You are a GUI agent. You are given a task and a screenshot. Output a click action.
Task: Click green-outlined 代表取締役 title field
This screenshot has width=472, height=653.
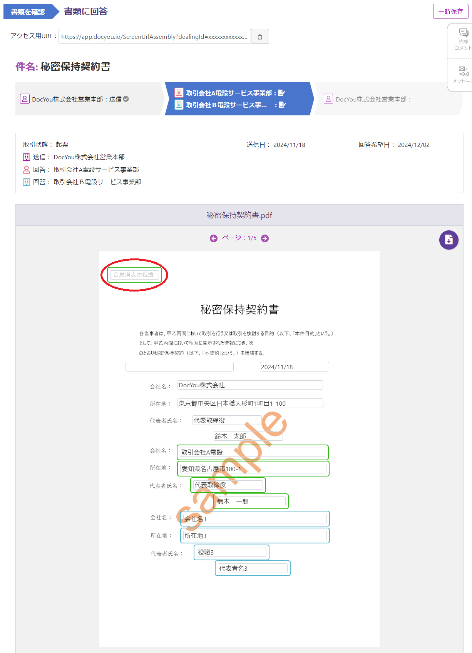pos(228,485)
